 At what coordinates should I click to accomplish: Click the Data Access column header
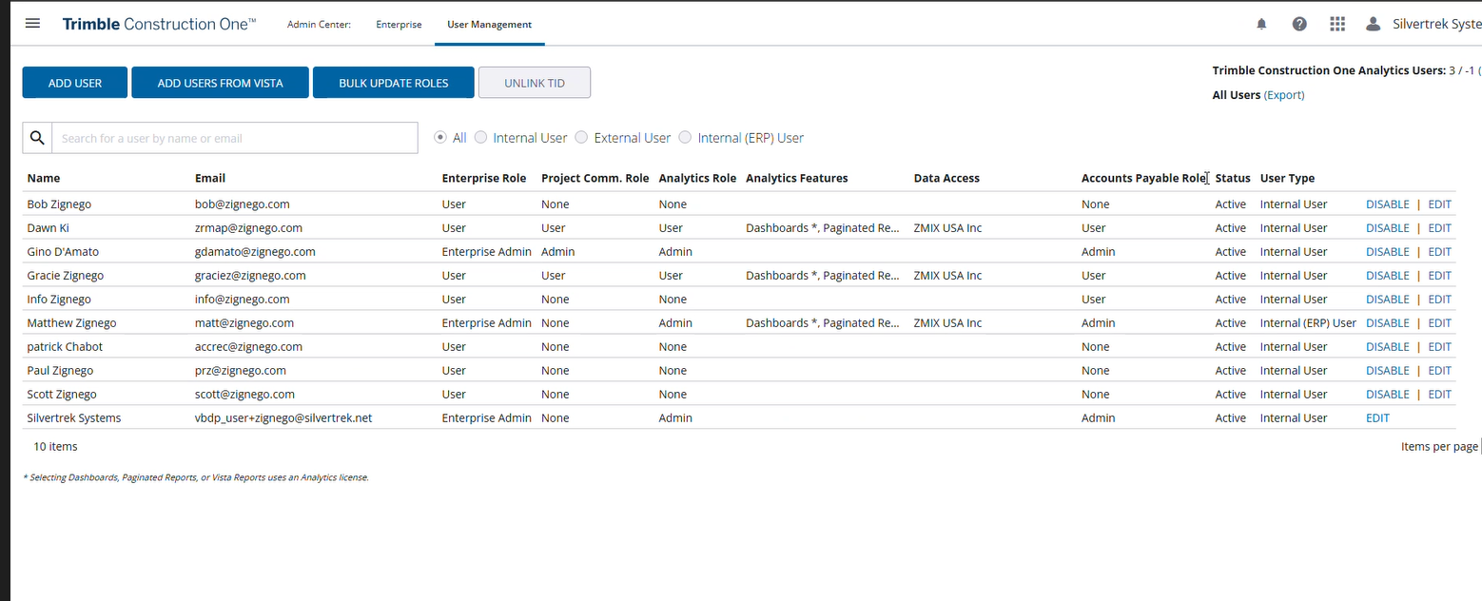click(946, 178)
